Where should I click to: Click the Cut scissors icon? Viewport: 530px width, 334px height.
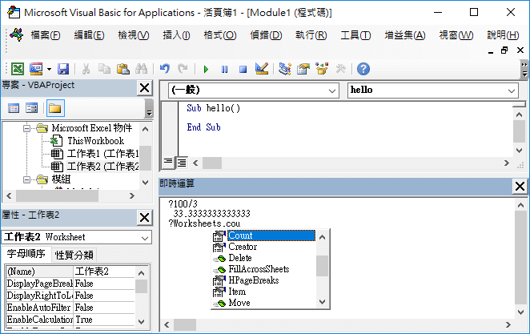86,69
